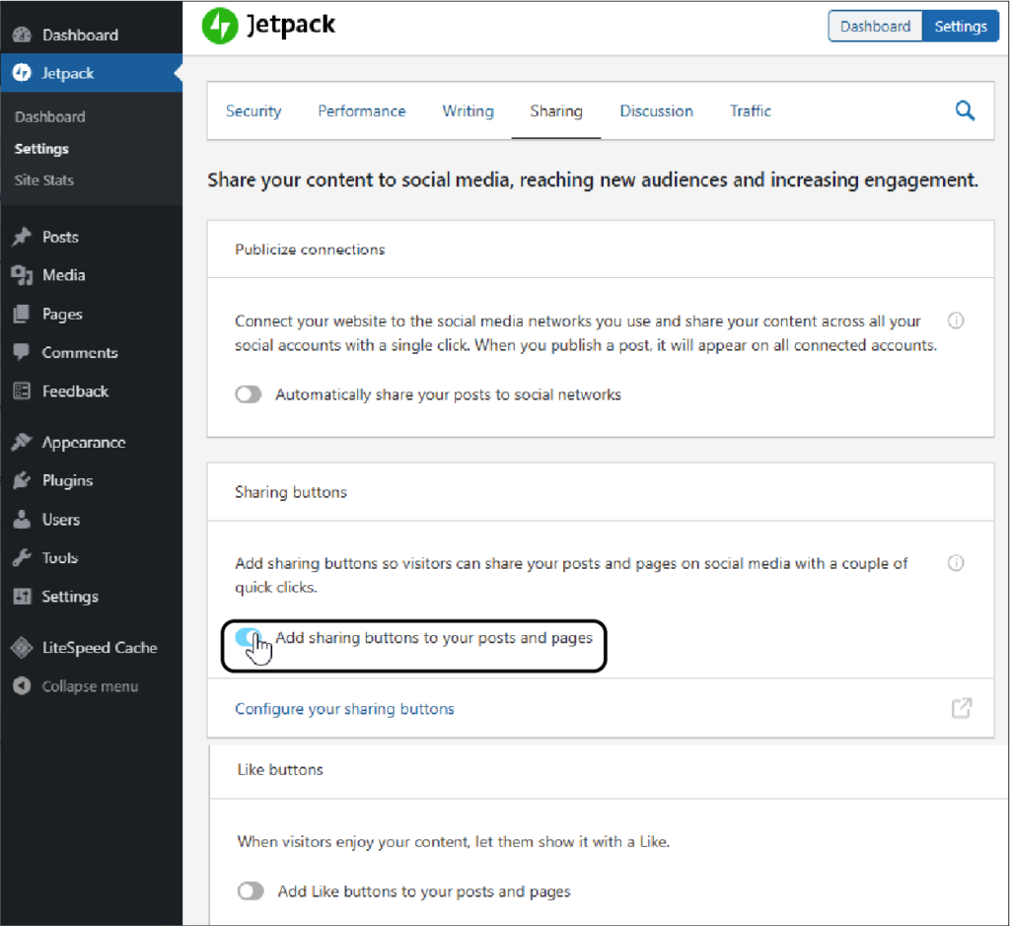Image resolution: width=1010 pixels, height=926 pixels.
Task: Click the Appearance paintbrush icon
Action: [x=22, y=442]
